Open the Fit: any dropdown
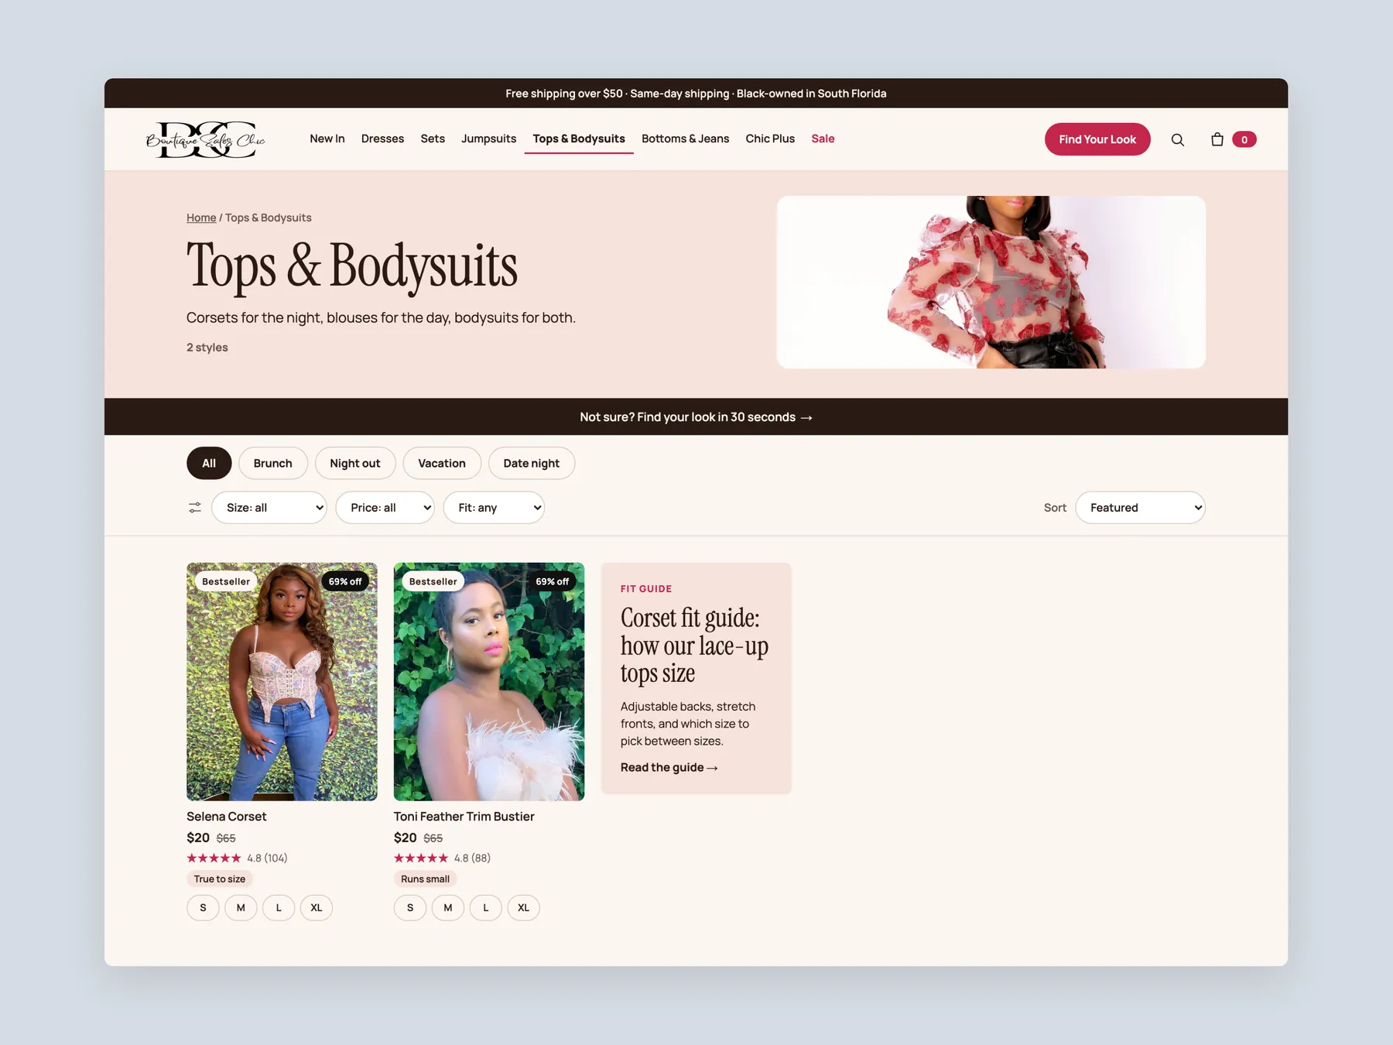Image resolution: width=1393 pixels, height=1045 pixels. click(494, 508)
